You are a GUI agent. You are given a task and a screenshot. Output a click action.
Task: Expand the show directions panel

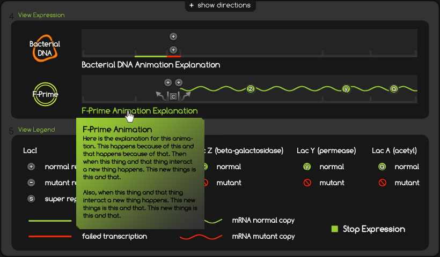pos(220,5)
